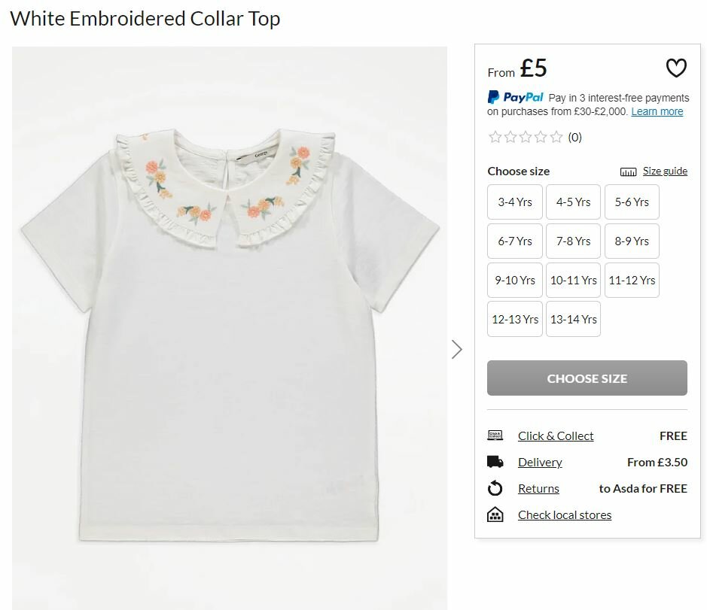Select size 7-8 Yrs

(573, 241)
